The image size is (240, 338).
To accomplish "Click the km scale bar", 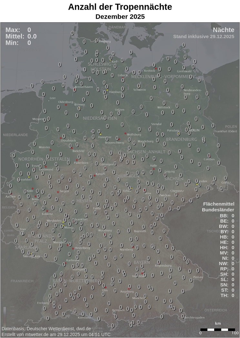I will tap(217, 329).
